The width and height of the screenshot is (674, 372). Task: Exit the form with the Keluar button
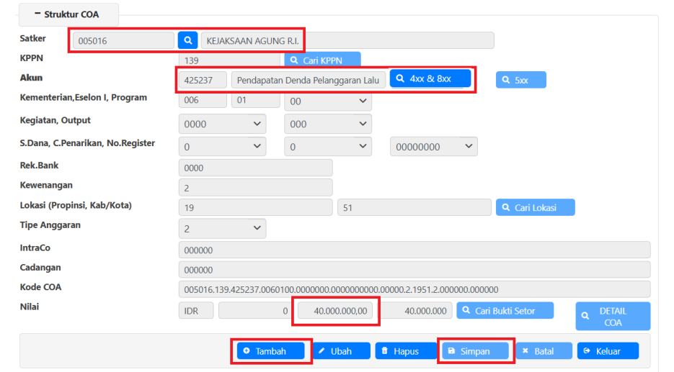608,351
